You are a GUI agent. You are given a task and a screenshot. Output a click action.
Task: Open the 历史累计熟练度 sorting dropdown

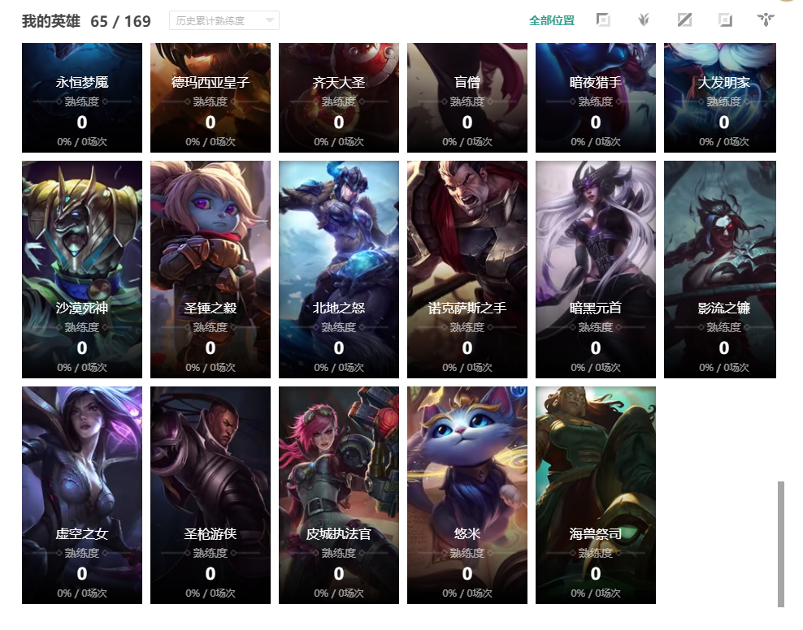224,20
